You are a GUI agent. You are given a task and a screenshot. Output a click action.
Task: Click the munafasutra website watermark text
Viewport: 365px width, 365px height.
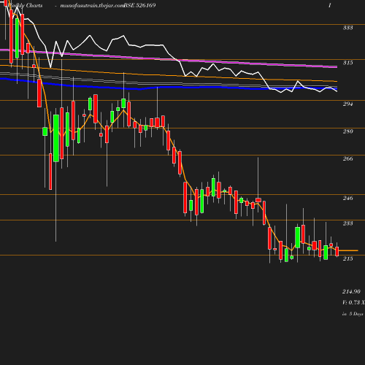pos(92,6)
